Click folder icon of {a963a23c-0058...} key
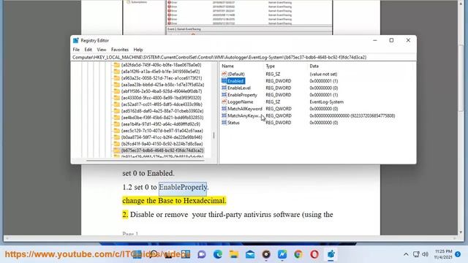Image resolution: width=468 pixels, height=263 pixels. (117, 78)
